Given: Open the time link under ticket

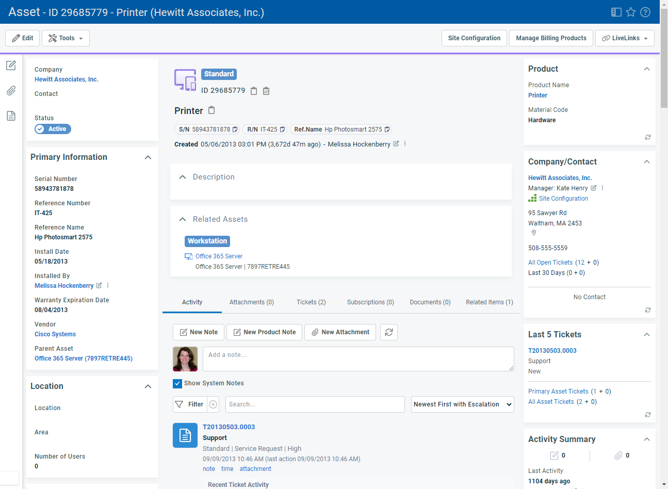Looking at the screenshot, I should point(227,469).
